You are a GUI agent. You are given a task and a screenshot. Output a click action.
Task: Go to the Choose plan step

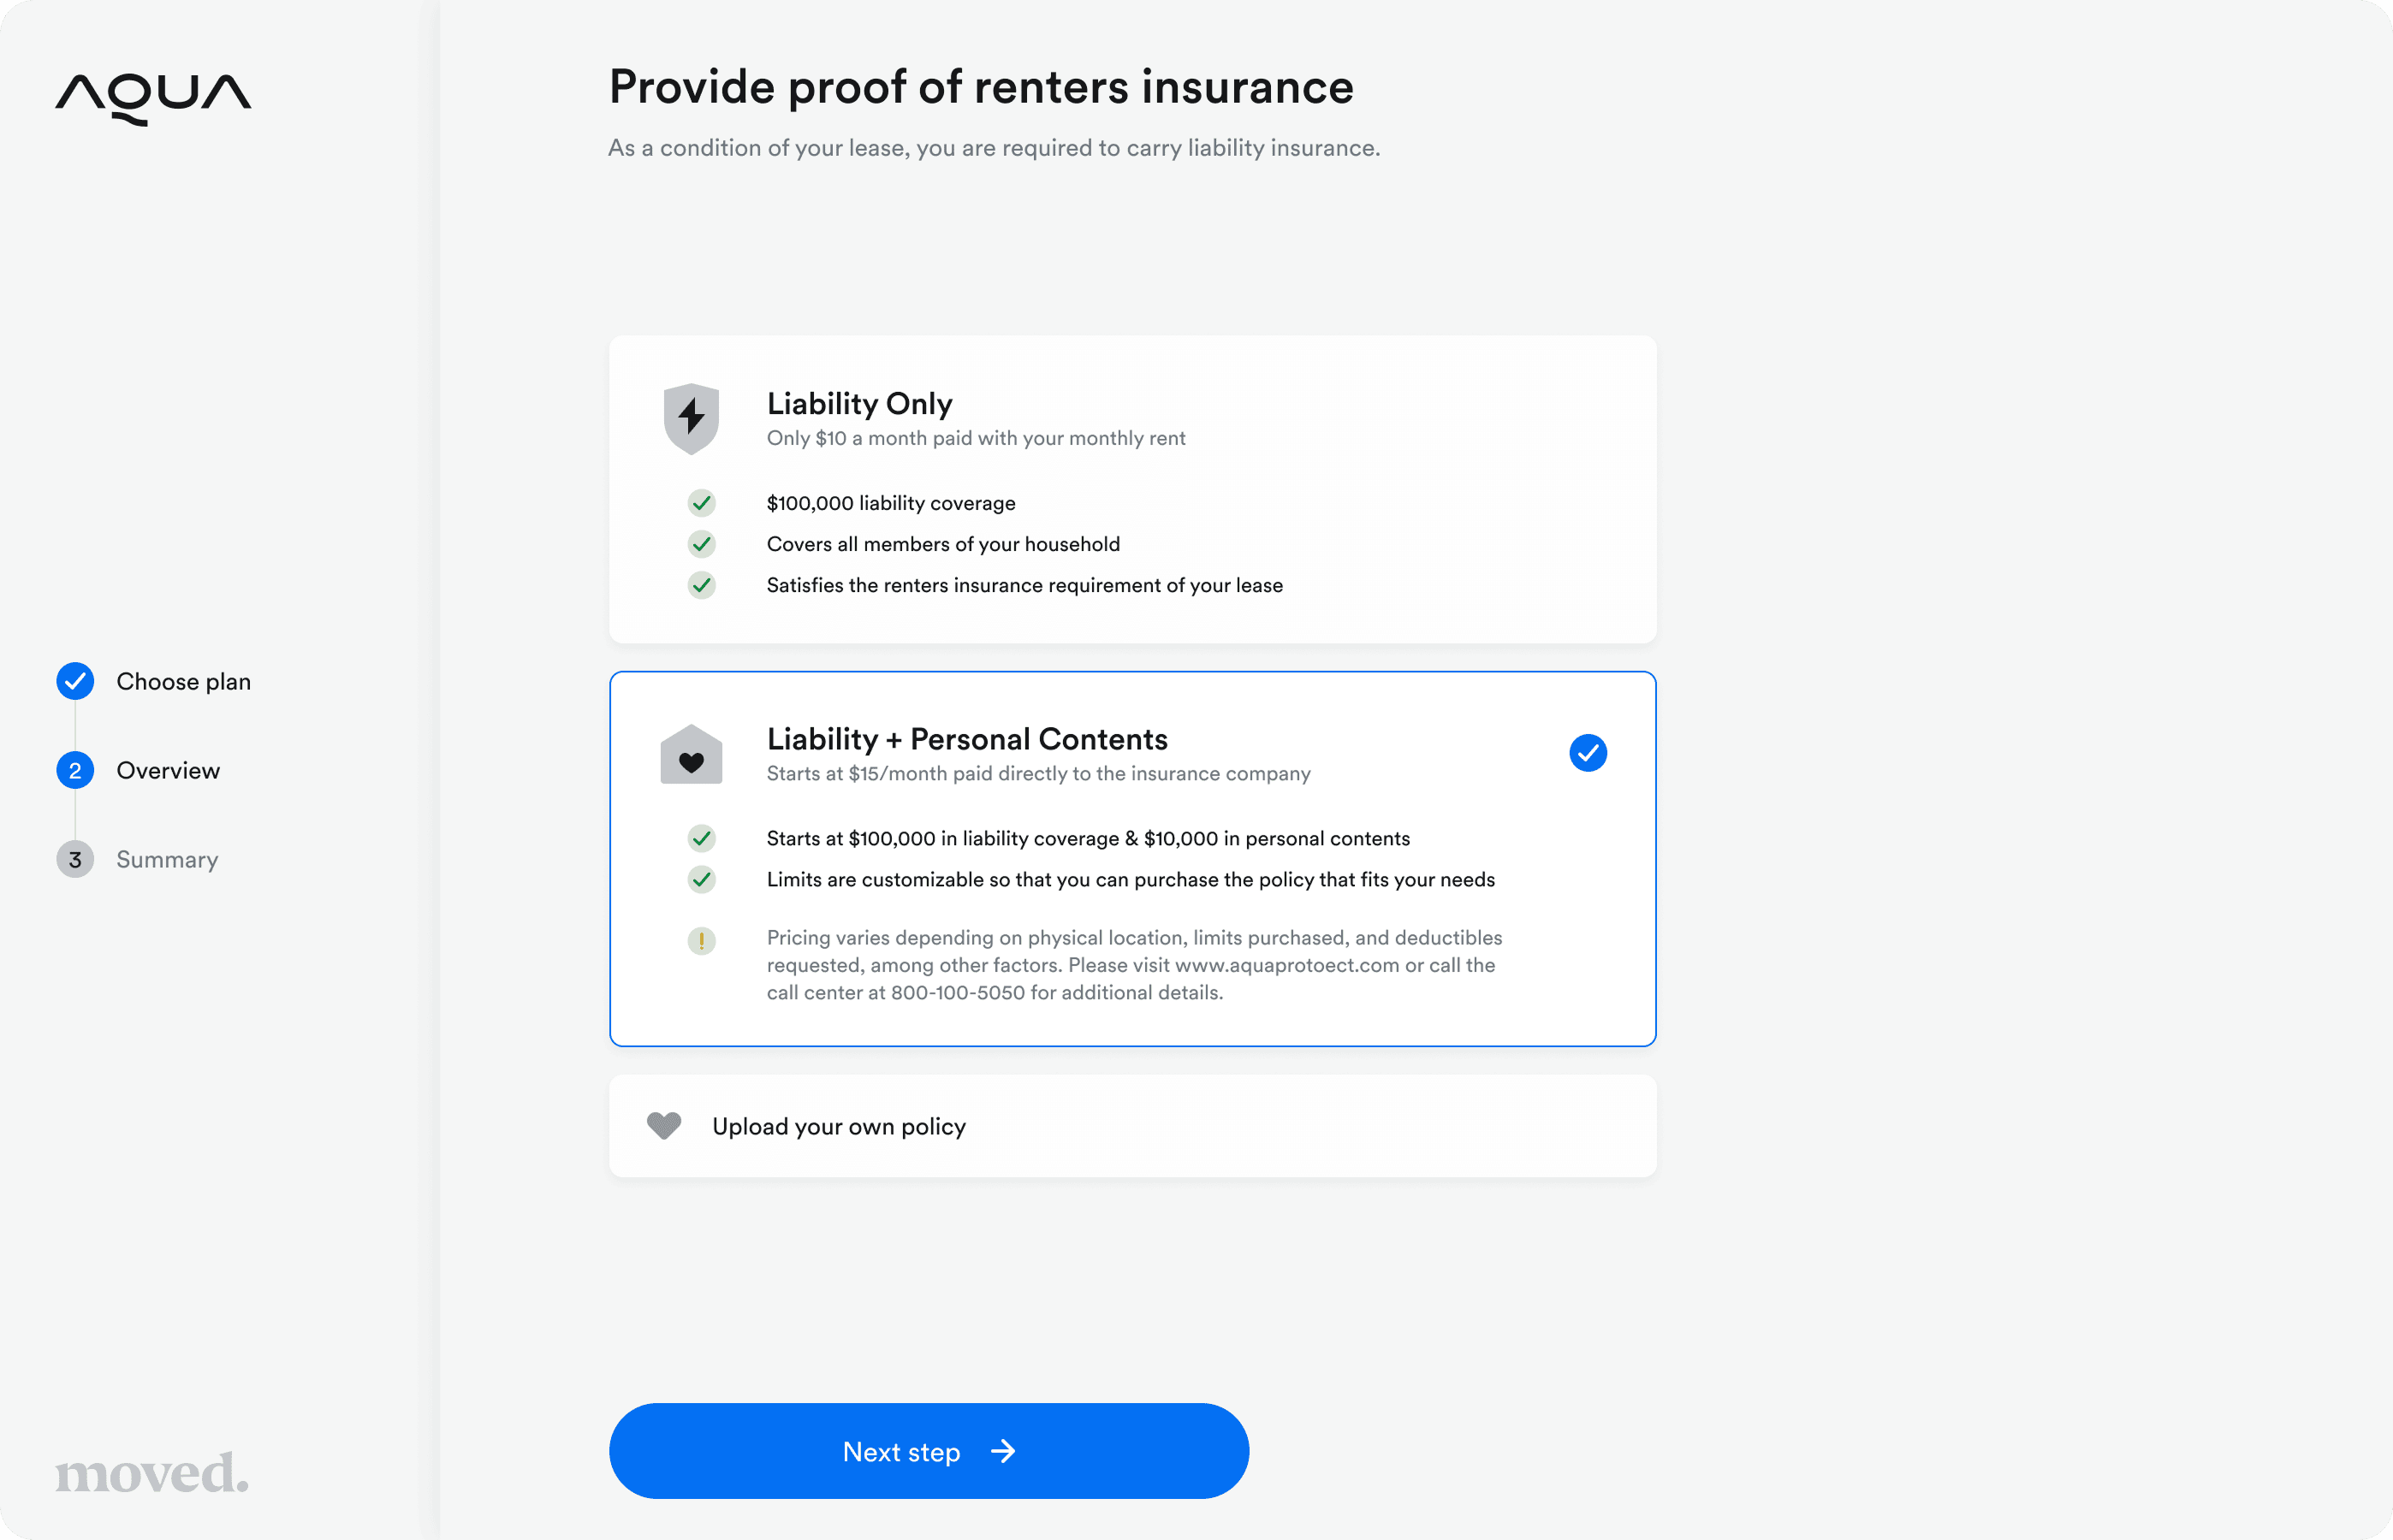pos(183,681)
